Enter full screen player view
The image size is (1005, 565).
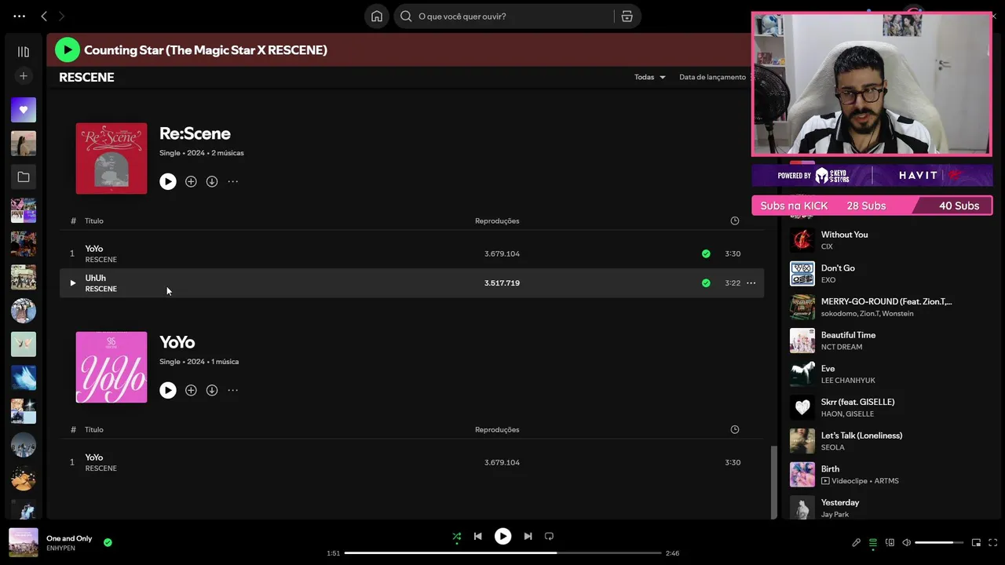pos(993,542)
